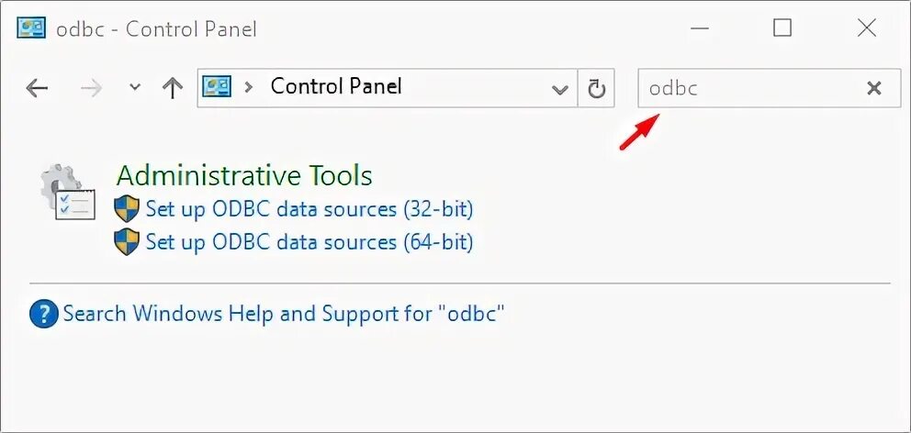Click into the odbc search box
The width and height of the screenshot is (911, 433).
tap(748, 88)
